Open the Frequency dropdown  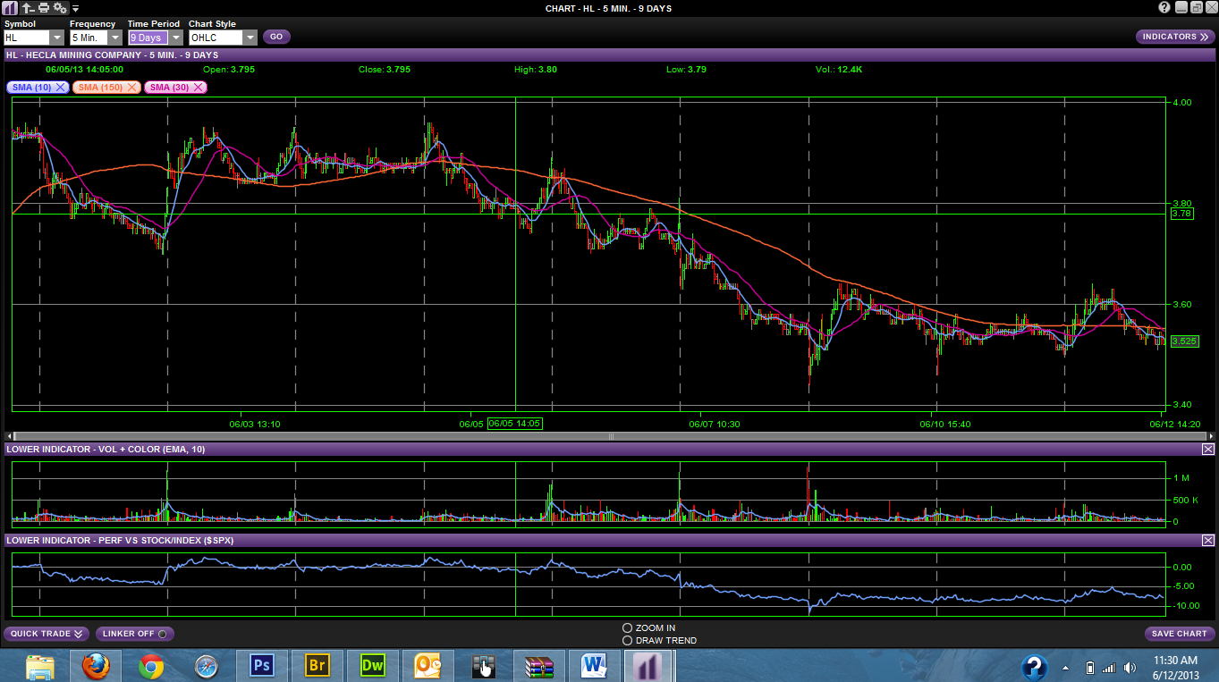(x=115, y=38)
